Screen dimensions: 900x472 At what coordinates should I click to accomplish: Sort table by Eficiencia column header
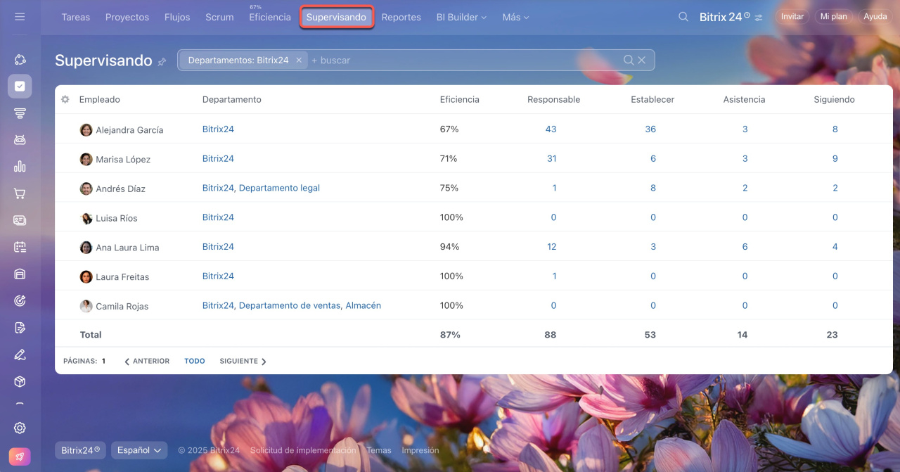[x=459, y=99]
